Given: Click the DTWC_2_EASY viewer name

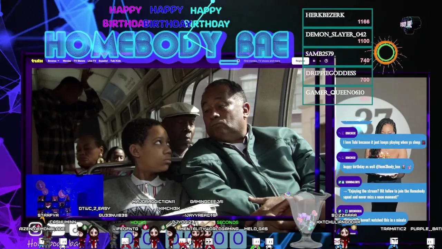Looking at the screenshot, I should click(x=94, y=209).
